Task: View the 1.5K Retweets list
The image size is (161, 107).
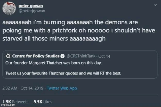Action: coord(15,102)
